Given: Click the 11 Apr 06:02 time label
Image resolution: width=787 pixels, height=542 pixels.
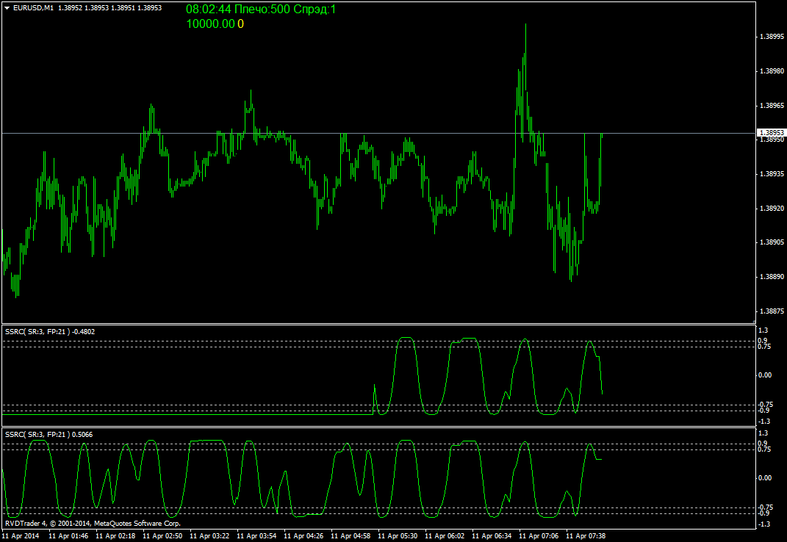Looking at the screenshot, I should click(x=445, y=536).
